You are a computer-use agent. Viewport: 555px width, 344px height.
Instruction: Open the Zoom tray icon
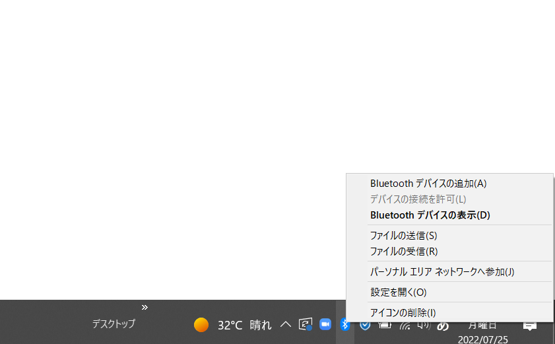[325, 324]
